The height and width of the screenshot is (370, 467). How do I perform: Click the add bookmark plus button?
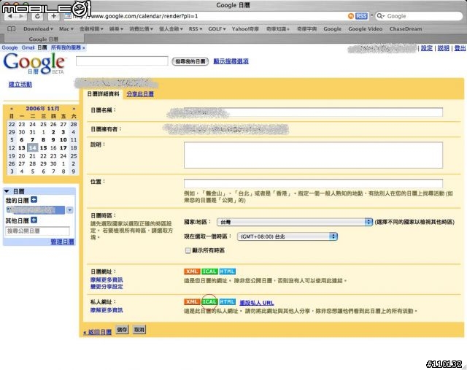click(53, 16)
